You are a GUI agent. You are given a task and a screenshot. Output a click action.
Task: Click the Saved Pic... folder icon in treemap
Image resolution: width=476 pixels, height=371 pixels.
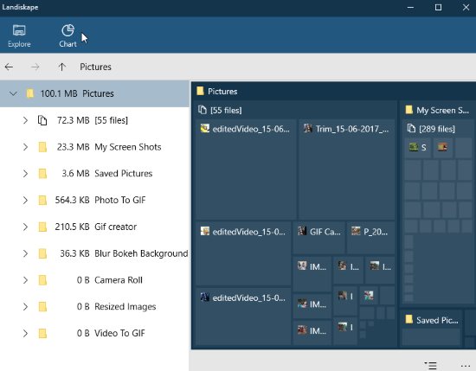pyautogui.click(x=409, y=319)
